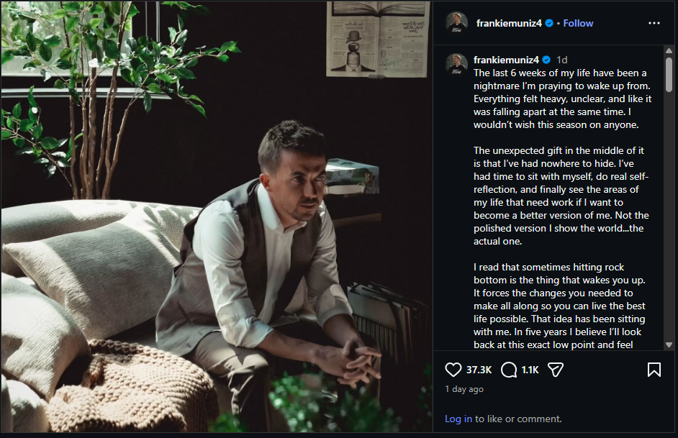This screenshot has width=678, height=438.
Task: Click the caption profile avatar
Action: click(x=456, y=65)
